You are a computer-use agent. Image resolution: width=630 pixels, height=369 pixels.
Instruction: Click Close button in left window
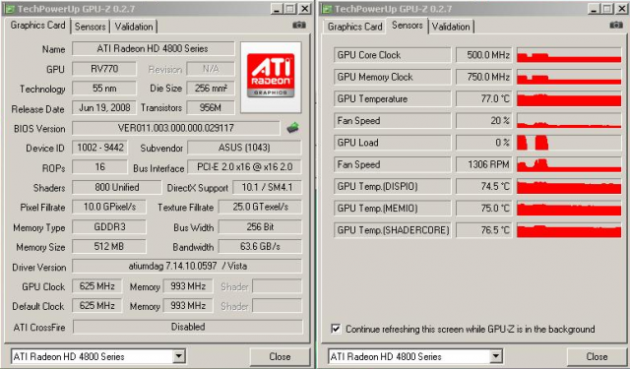280,356
